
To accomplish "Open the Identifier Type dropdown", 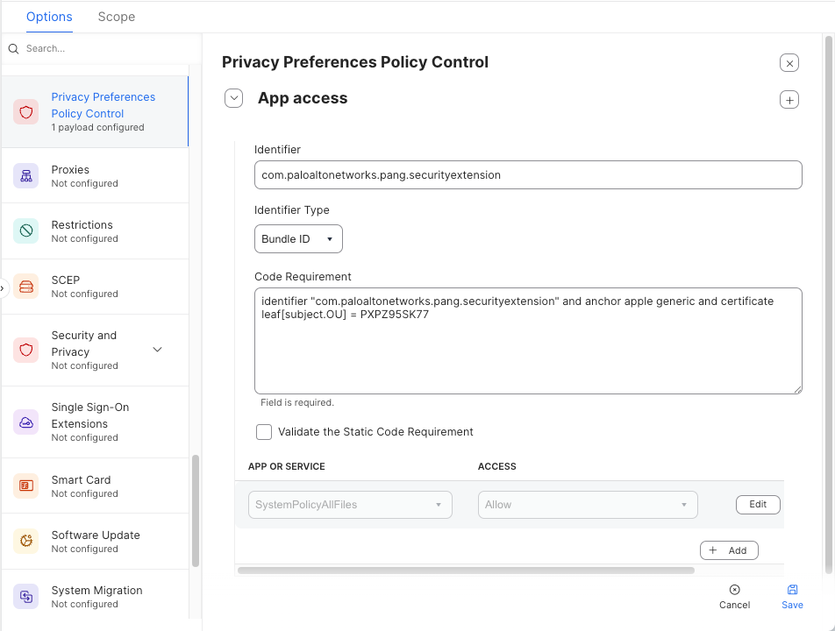I will coord(298,239).
